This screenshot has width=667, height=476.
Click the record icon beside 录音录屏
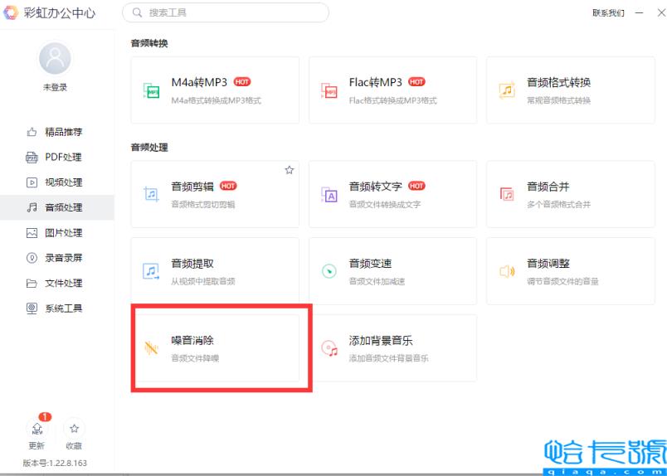(32, 258)
